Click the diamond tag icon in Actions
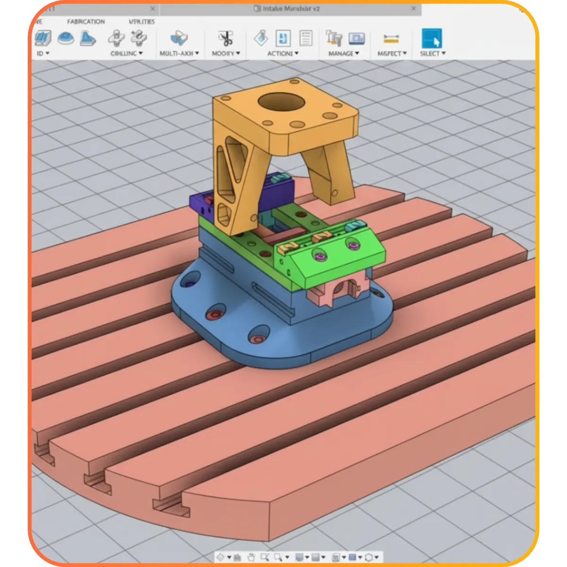567x567 pixels. (261, 38)
